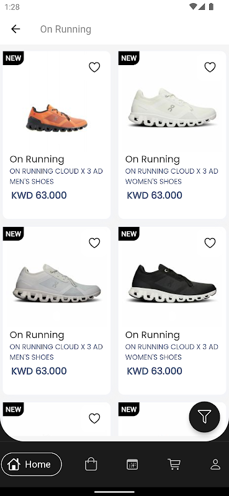Open the calendar tab icon
Screen dimensions: 229x496
[132, 464]
